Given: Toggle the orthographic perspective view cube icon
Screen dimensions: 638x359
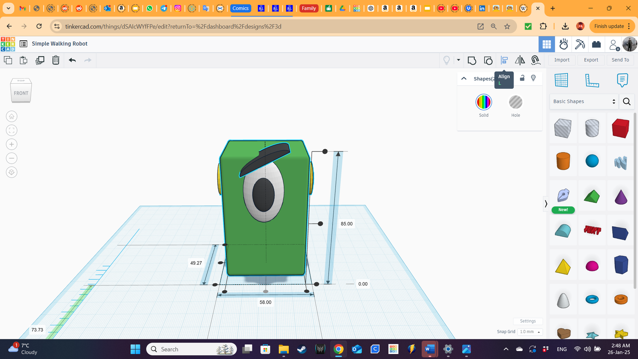Looking at the screenshot, I should pyautogui.click(x=12, y=172).
